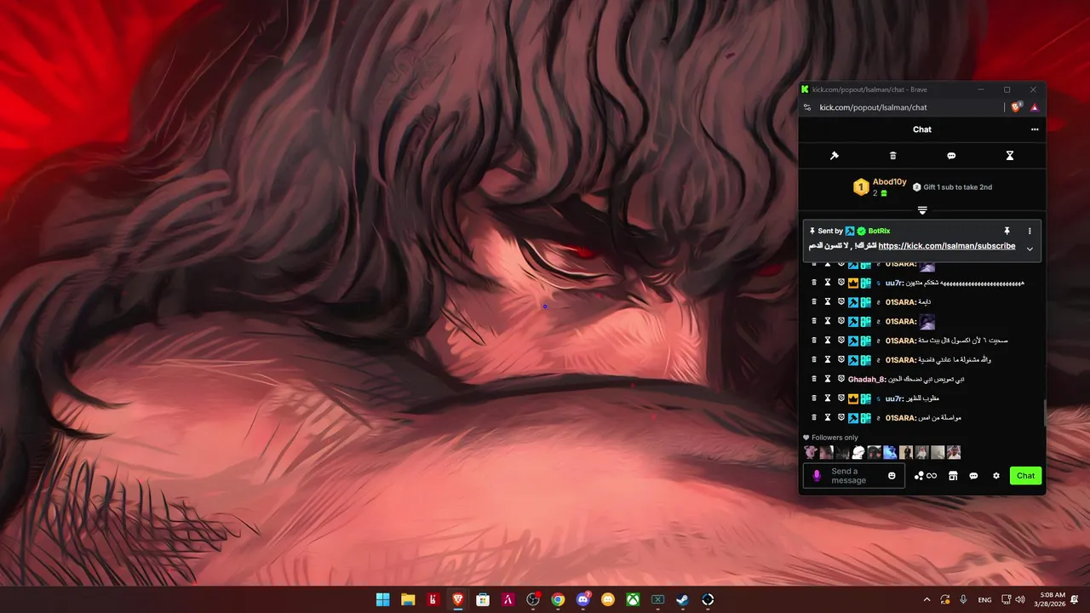Screen dimensions: 1090x613
Task: Click shield icon on O1SARA 'دايمة' row
Action: 840,302
